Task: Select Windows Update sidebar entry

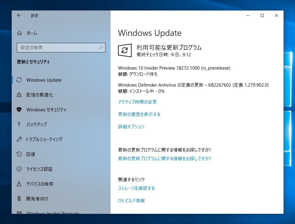Action: tap(44, 80)
